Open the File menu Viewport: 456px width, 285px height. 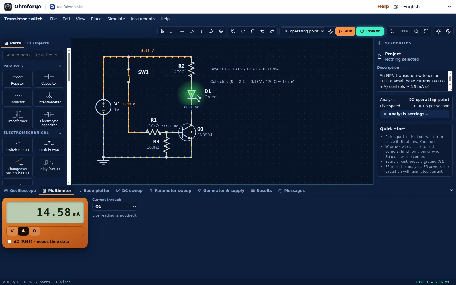[x=54, y=19]
